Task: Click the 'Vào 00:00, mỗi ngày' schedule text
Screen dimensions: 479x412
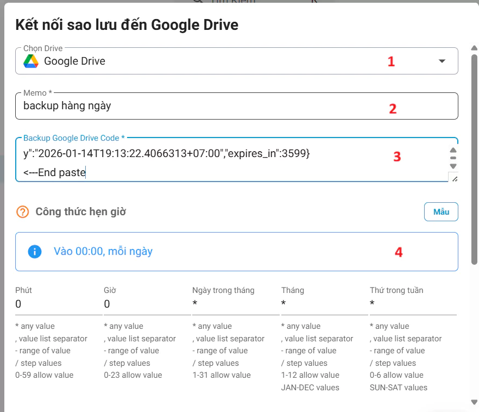Action: pyautogui.click(x=103, y=252)
